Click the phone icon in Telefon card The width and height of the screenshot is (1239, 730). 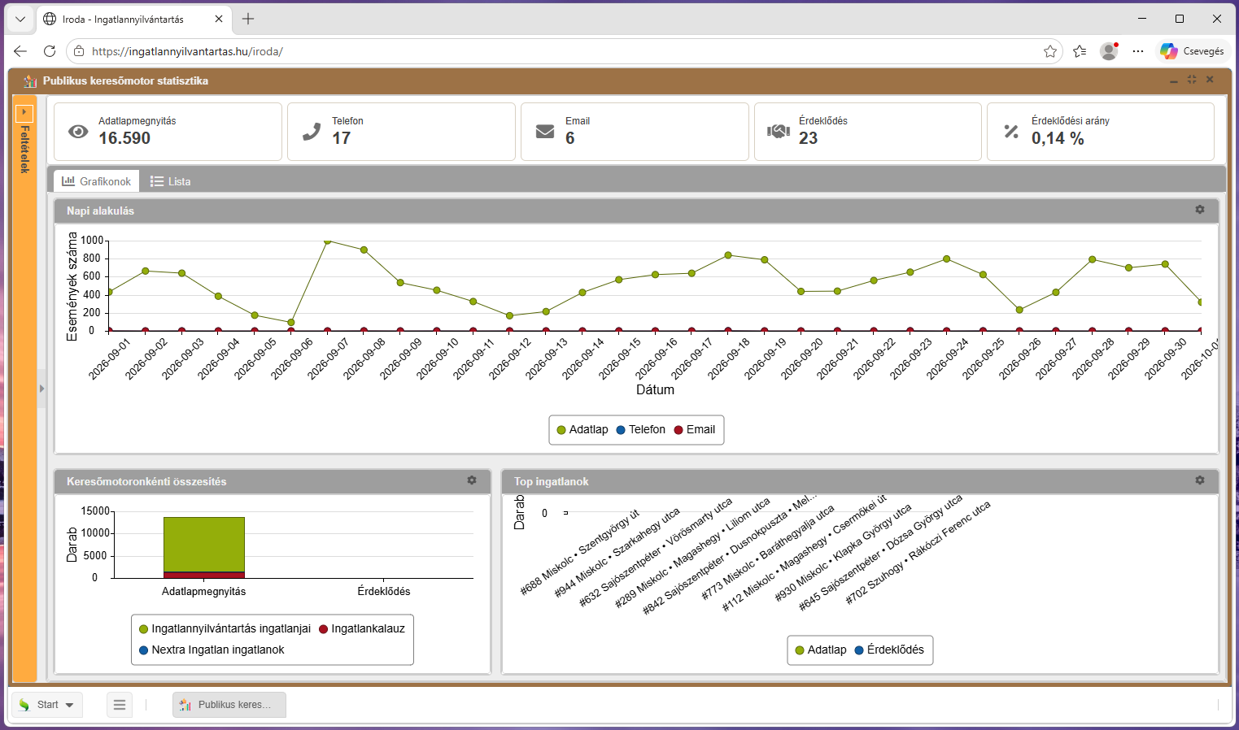tap(312, 132)
